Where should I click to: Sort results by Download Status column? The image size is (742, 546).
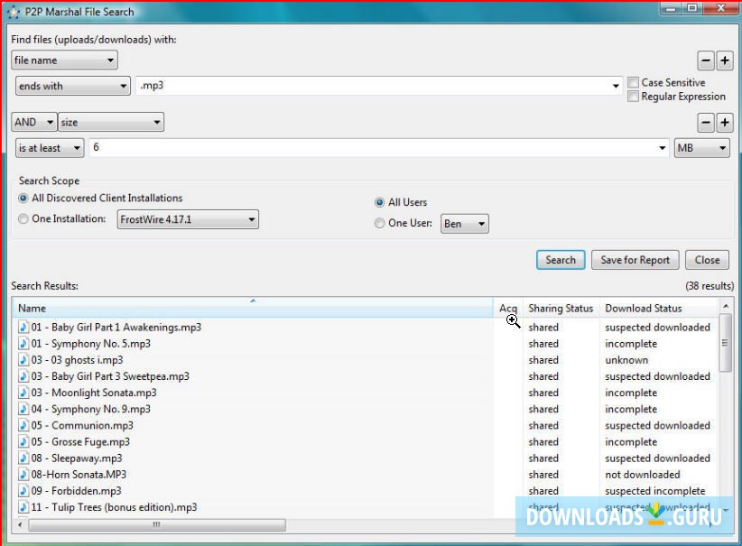(x=659, y=308)
